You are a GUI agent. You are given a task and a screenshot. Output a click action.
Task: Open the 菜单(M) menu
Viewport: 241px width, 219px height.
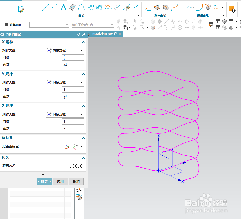click(14, 25)
